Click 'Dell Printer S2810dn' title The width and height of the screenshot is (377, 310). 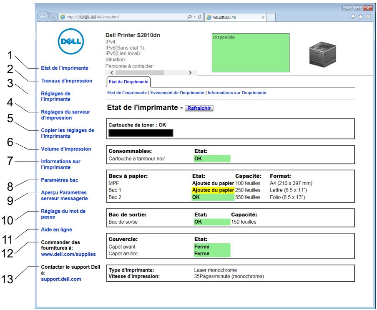pos(133,35)
